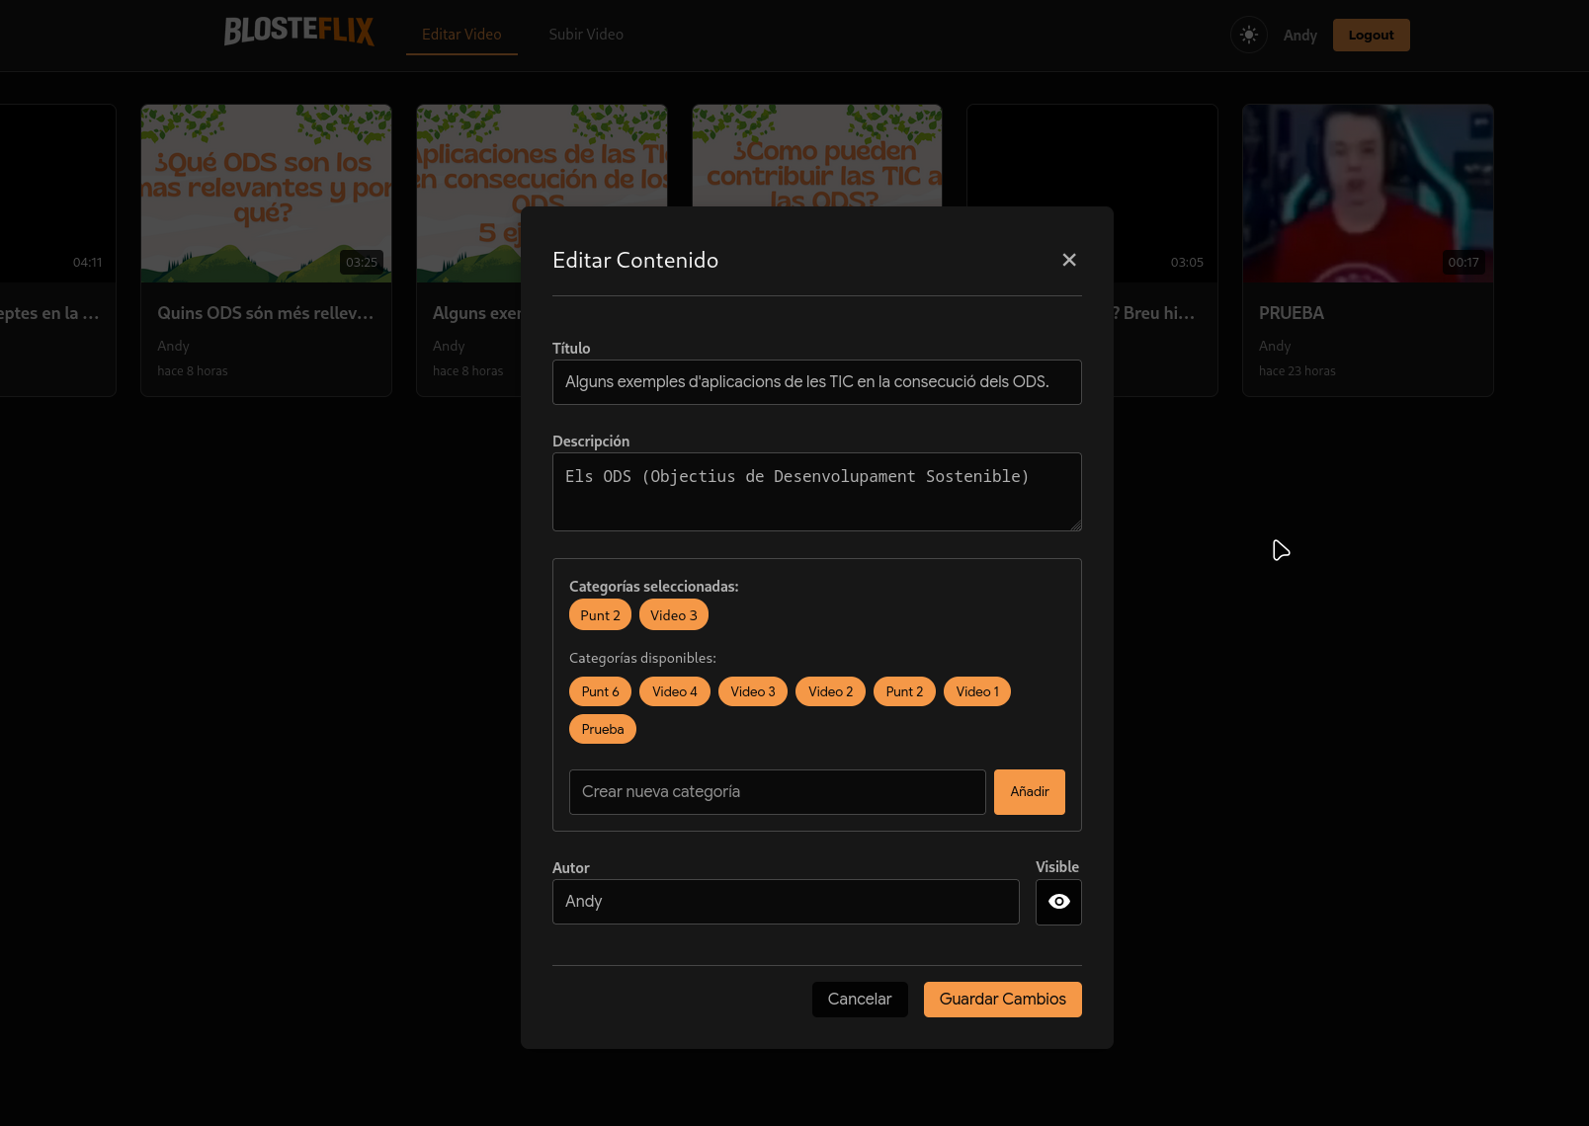
Task: Select the Prueba category chip
Action: [602, 729]
